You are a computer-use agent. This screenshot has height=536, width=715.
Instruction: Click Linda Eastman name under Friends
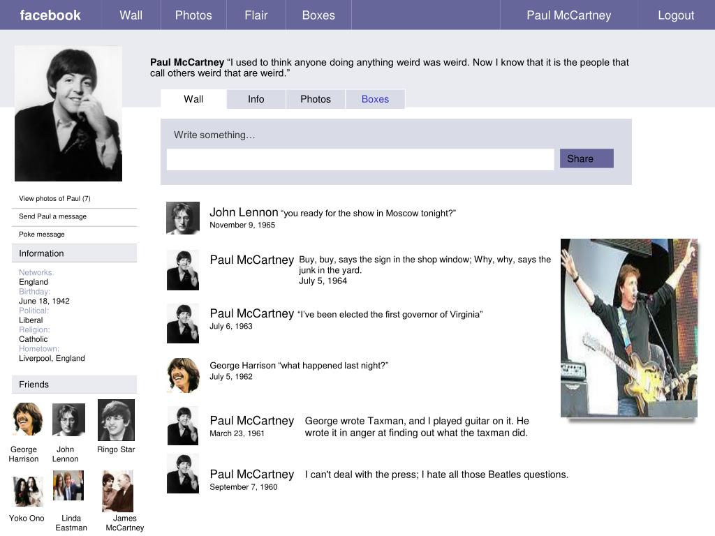point(71,523)
